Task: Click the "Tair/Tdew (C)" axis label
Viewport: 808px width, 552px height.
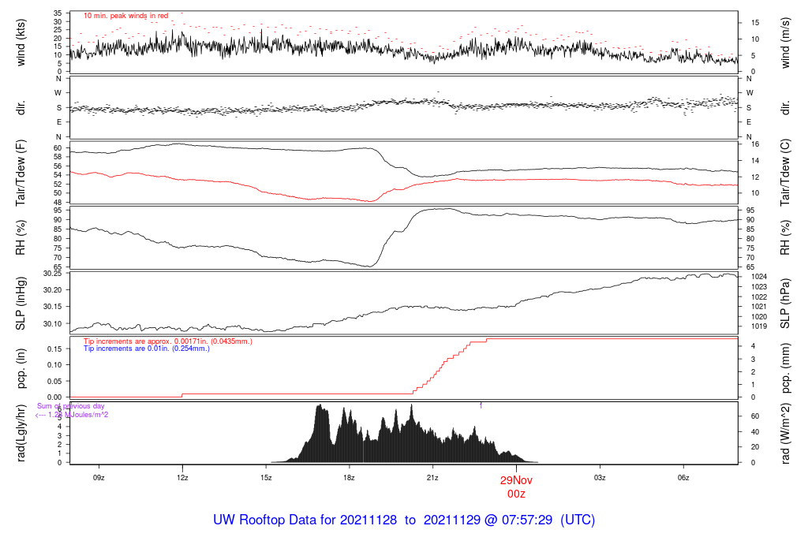Action: tap(785, 173)
